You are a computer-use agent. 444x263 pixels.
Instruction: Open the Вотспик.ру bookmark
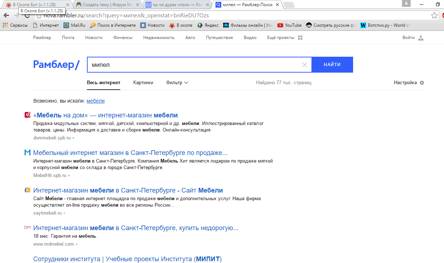[x=385, y=25]
